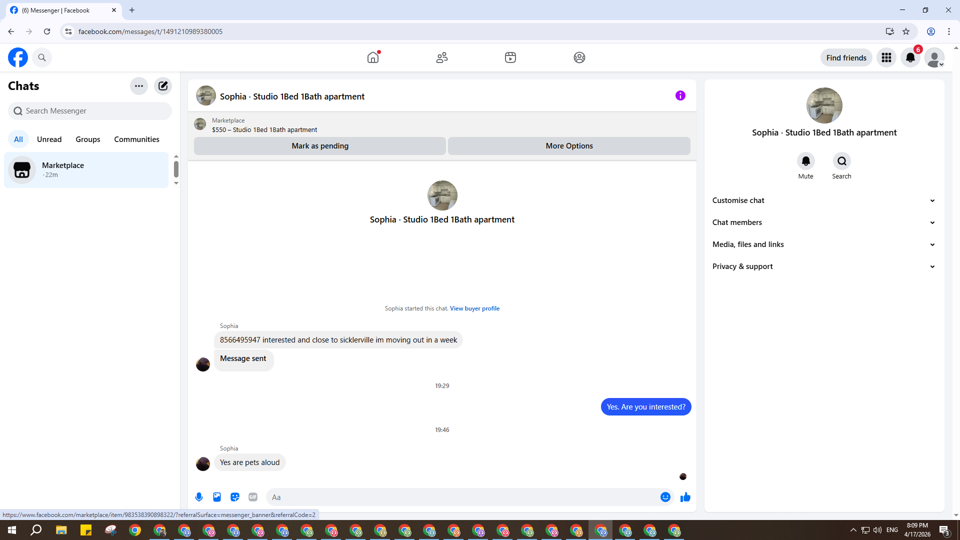Mute this conversation
960x540 pixels.
(x=805, y=161)
